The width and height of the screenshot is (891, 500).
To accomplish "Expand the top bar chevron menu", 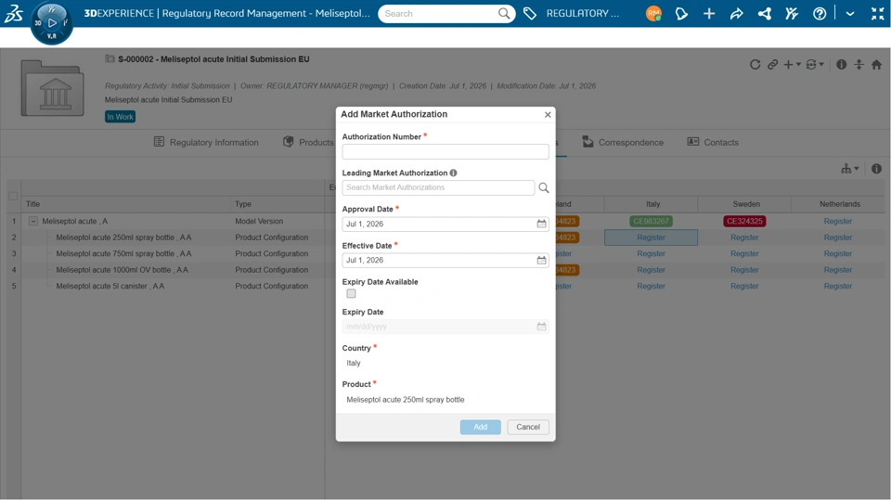I will click(849, 14).
